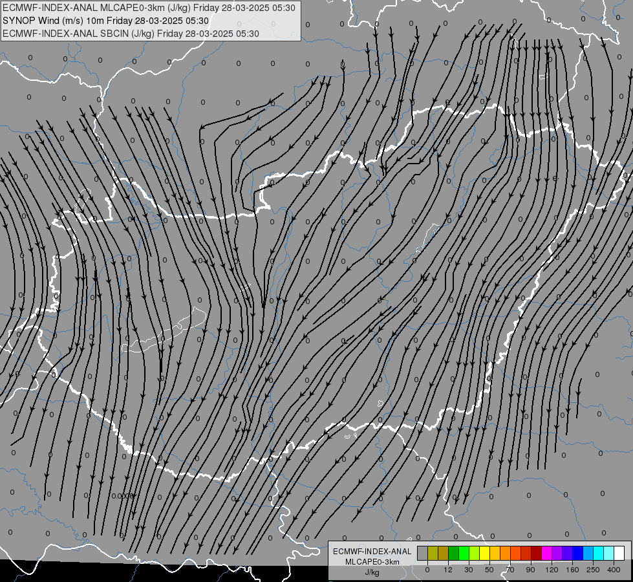Select the white legend swatch

point(619,554)
